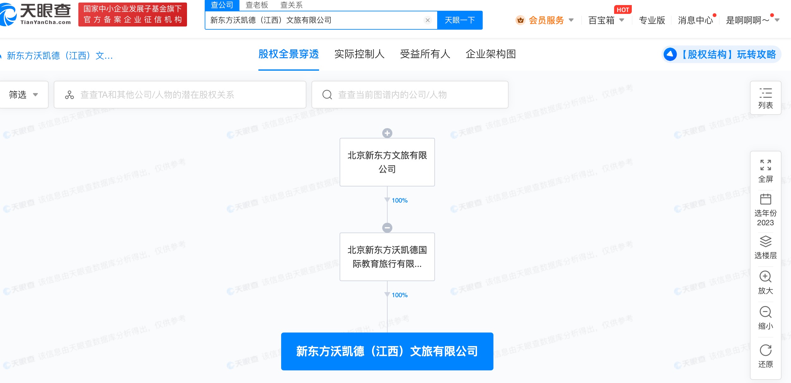Click the 新东方沃凯德（江西）文旅有限公司 blue node
The width and height of the screenshot is (791, 383).
tap(387, 351)
